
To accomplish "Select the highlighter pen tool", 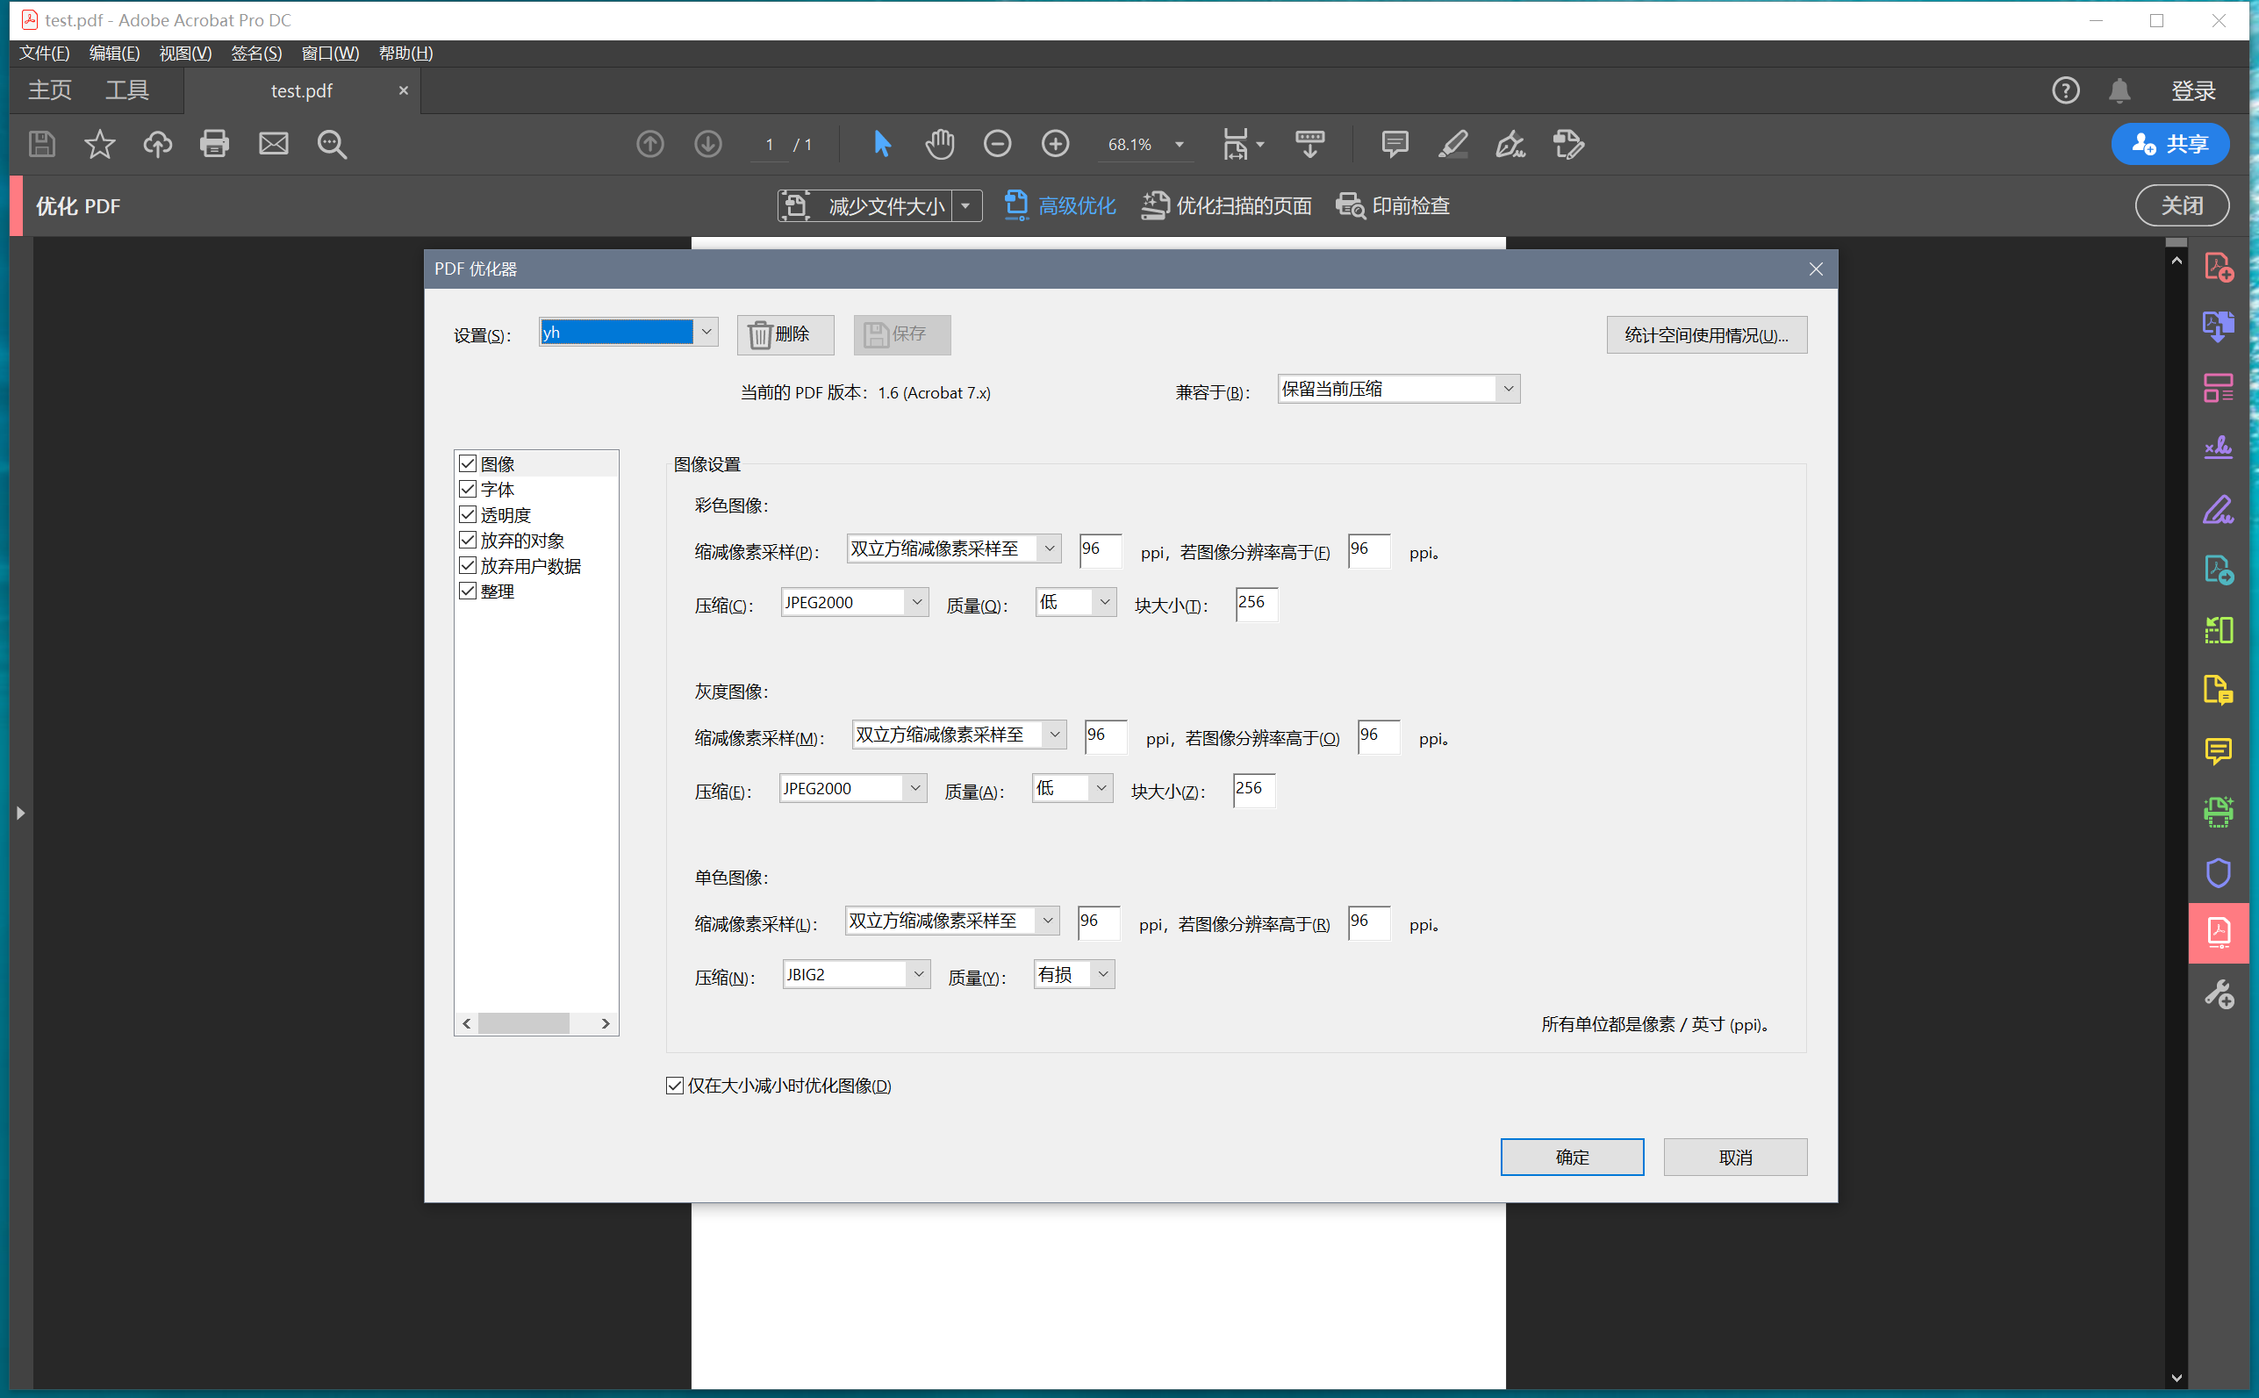I will click(1452, 144).
